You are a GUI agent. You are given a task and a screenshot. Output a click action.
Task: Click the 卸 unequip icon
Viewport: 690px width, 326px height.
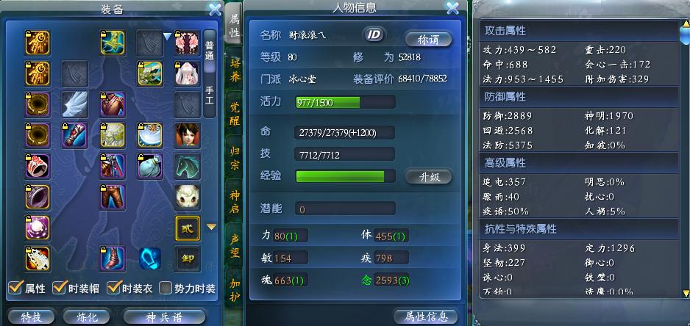(x=188, y=258)
